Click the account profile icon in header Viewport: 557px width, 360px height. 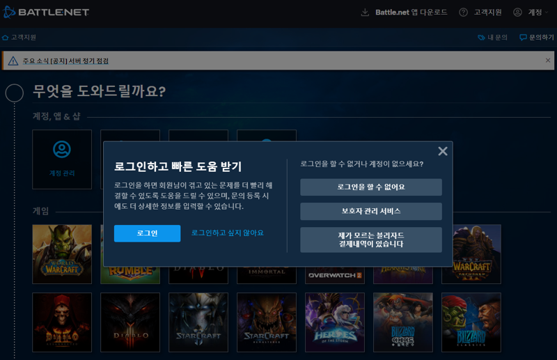tap(517, 13)
